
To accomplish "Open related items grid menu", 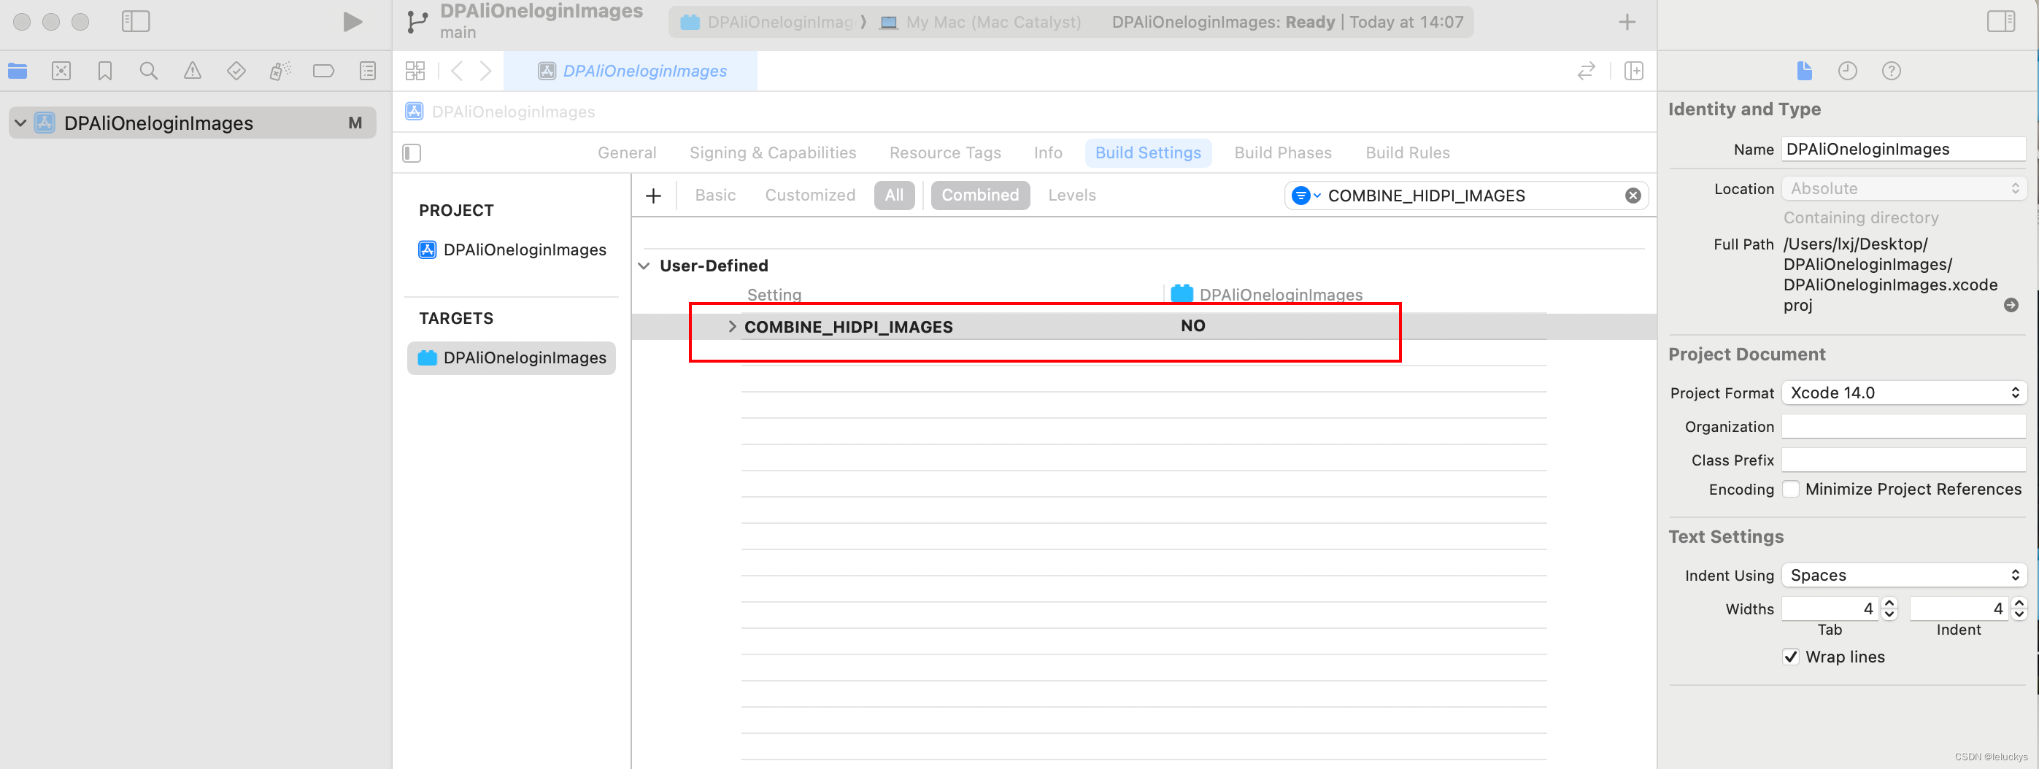I will 415,72.
